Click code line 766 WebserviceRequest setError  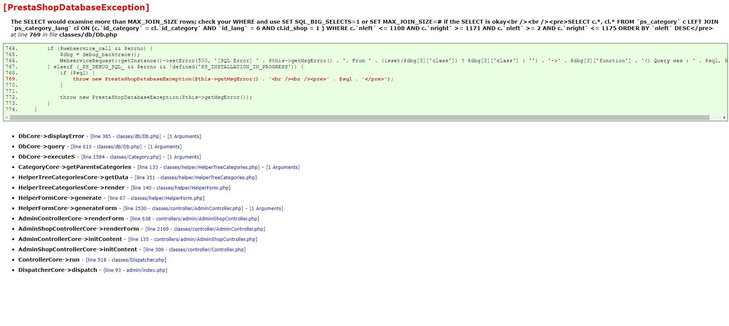click(394, 61)
